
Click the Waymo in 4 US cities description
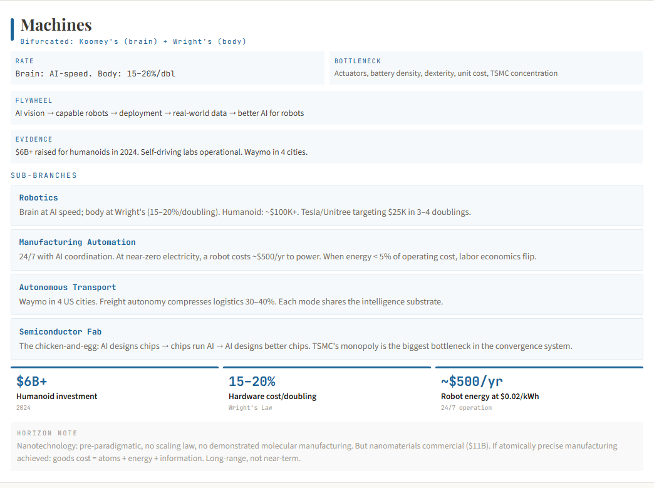click(x=231, y=301)
